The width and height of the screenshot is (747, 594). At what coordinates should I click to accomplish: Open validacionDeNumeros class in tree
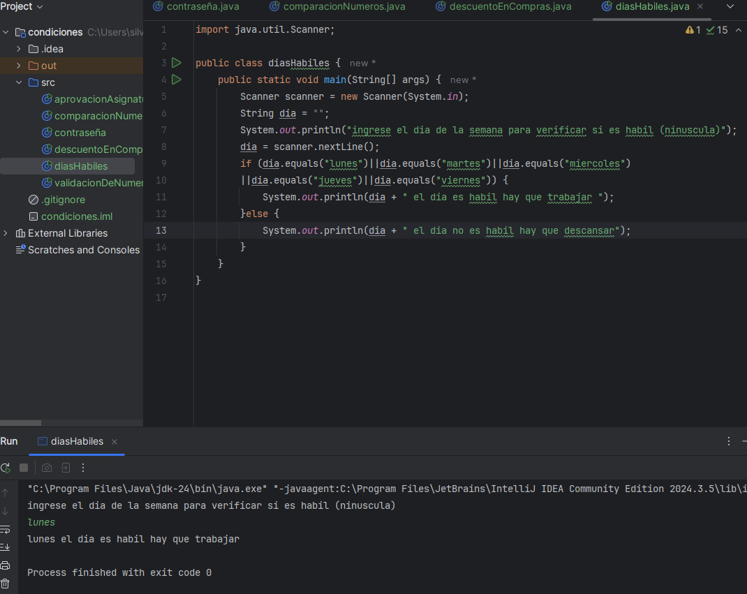click(92, 183)
